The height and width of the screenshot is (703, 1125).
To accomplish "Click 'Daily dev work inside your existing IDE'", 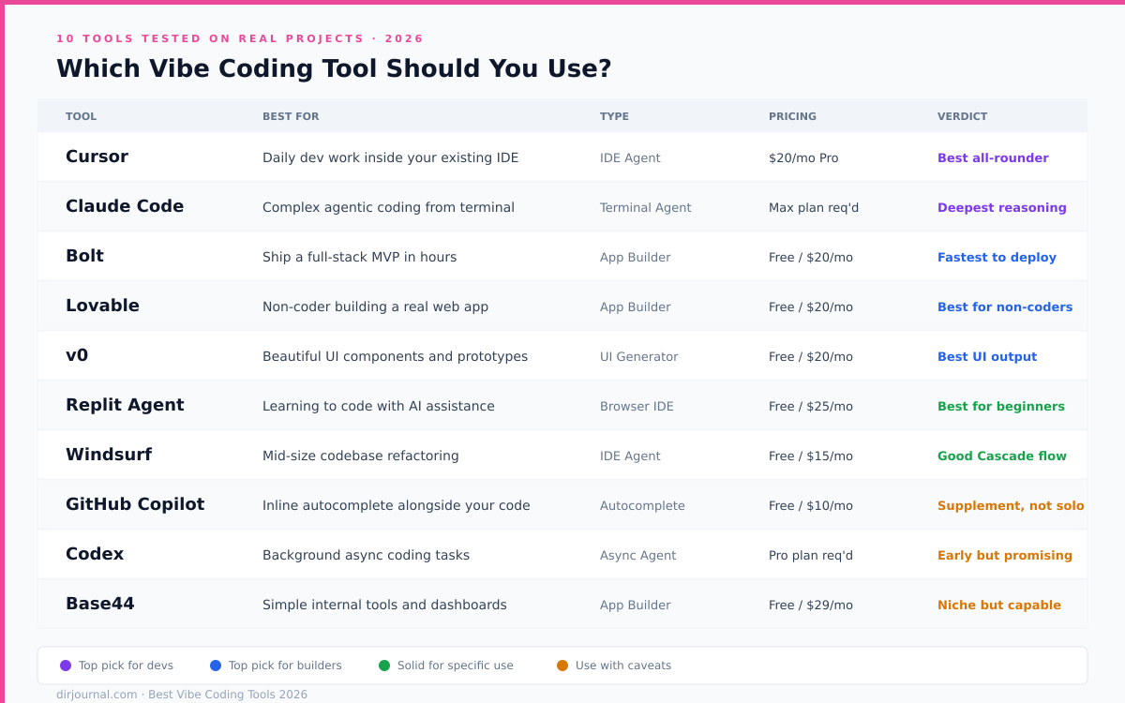I will coord(390,157).
